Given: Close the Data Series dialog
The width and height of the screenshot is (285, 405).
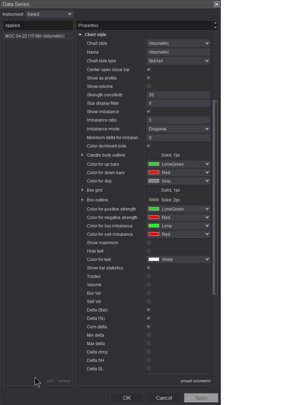Looking at the screenshot, I should [217, 4].
